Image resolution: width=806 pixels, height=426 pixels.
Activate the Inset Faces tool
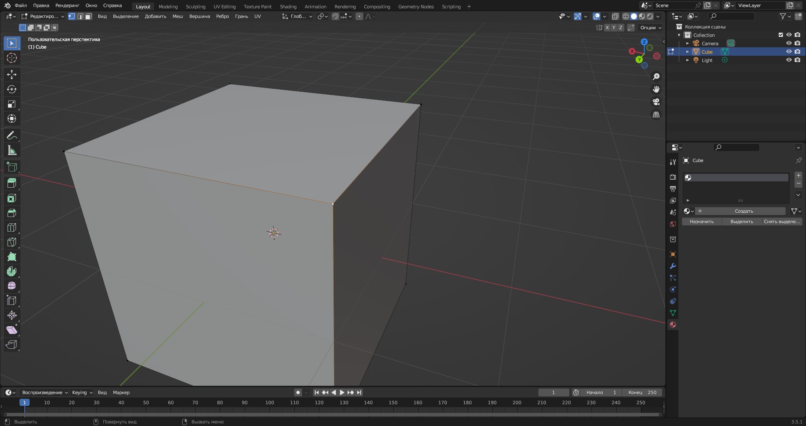point(12,198)
